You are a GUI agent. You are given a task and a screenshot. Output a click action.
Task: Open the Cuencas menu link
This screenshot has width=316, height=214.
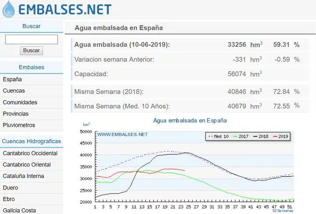tap(14, 91)
